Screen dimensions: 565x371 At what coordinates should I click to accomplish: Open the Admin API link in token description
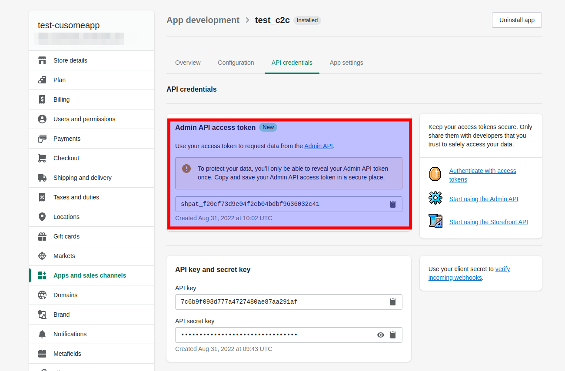(x=319, y=146)
